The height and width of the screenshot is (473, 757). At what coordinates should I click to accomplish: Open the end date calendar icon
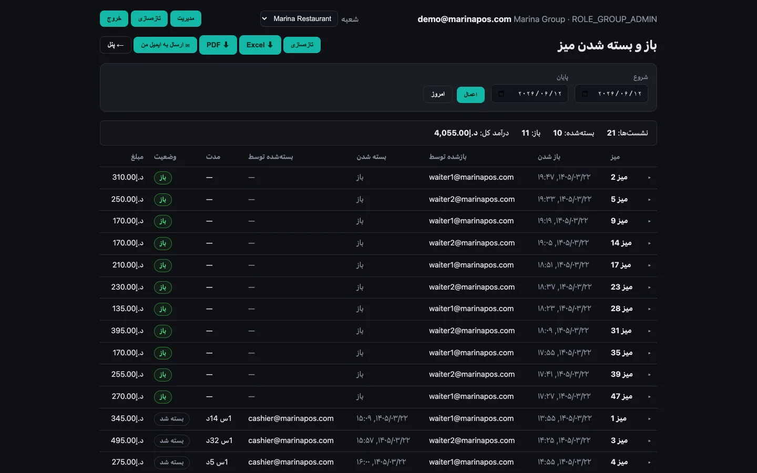point(501,94)
